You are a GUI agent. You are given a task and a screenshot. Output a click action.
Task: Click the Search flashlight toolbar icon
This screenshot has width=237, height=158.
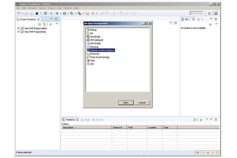click(x=93, y=14)
